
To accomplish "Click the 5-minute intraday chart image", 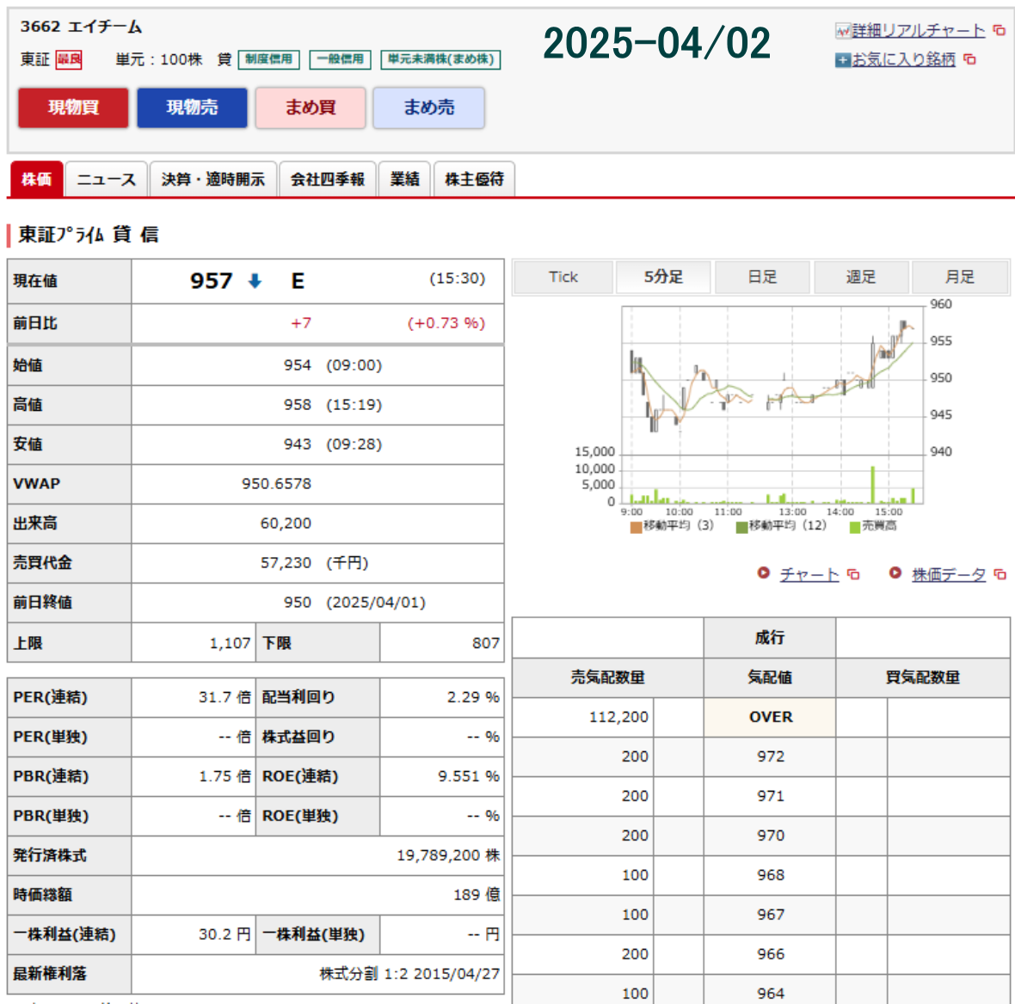I will 764,417.
